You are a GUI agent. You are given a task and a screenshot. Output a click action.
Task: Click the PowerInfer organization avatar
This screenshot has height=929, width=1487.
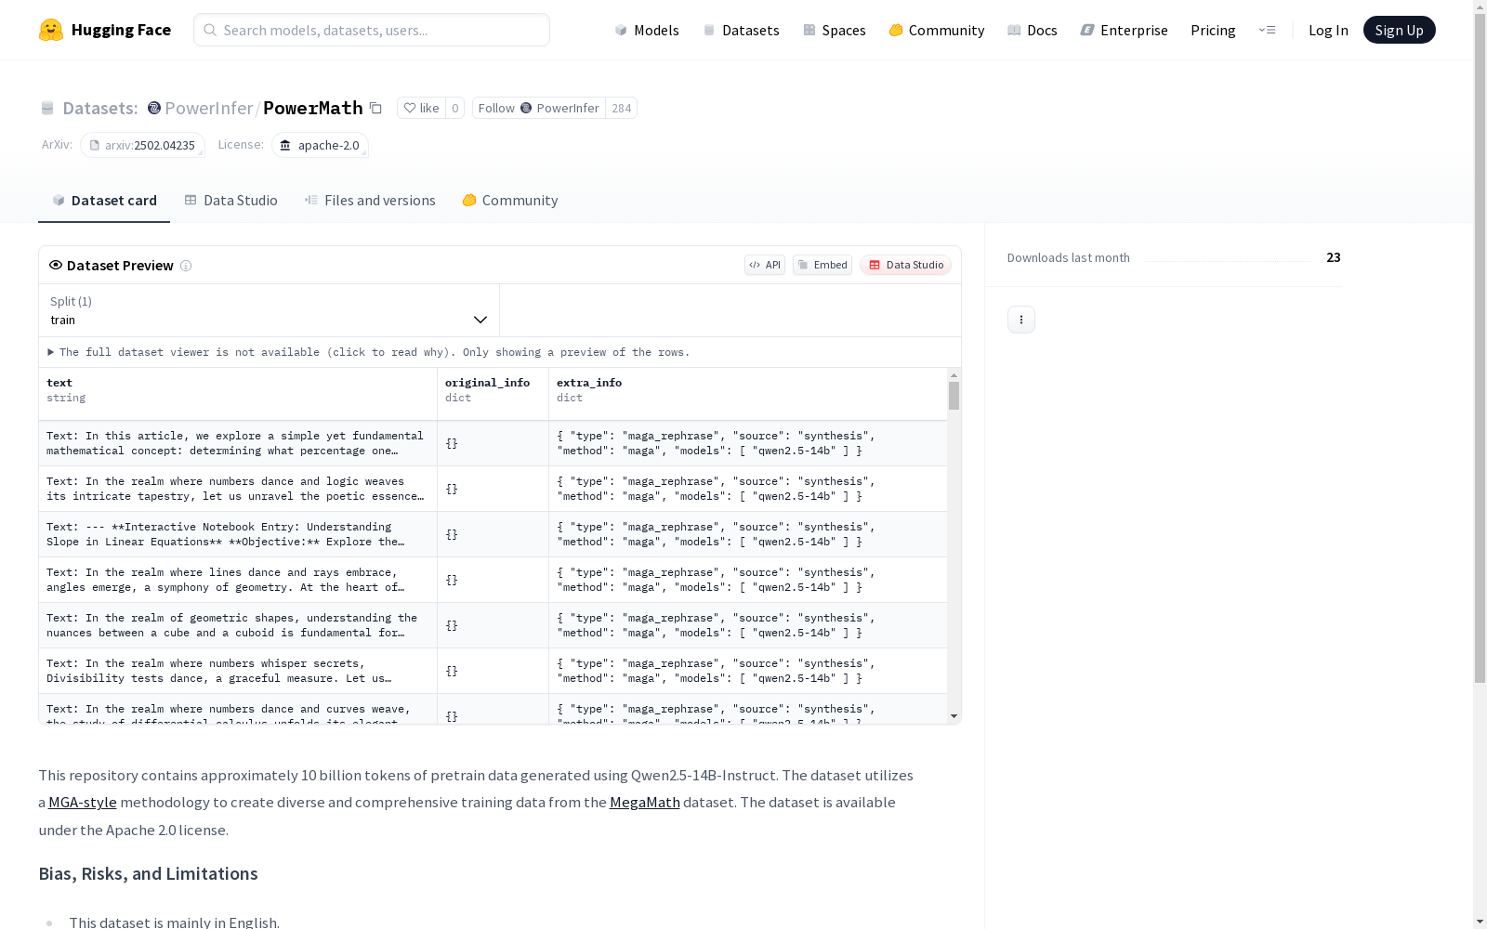(154, 108)
